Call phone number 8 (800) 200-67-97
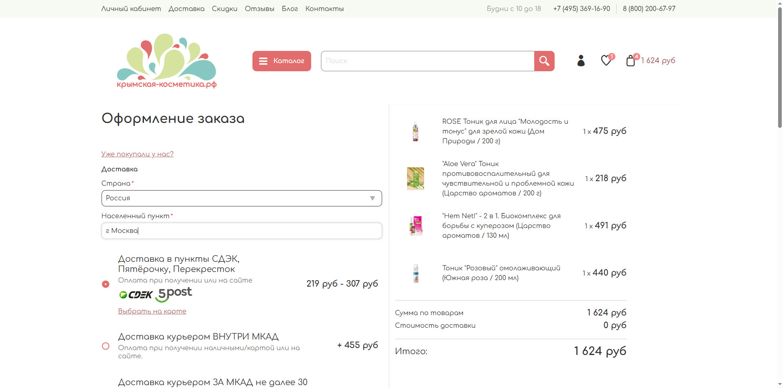This screenshot has height=388, width=783. click(x=649, y=9)
